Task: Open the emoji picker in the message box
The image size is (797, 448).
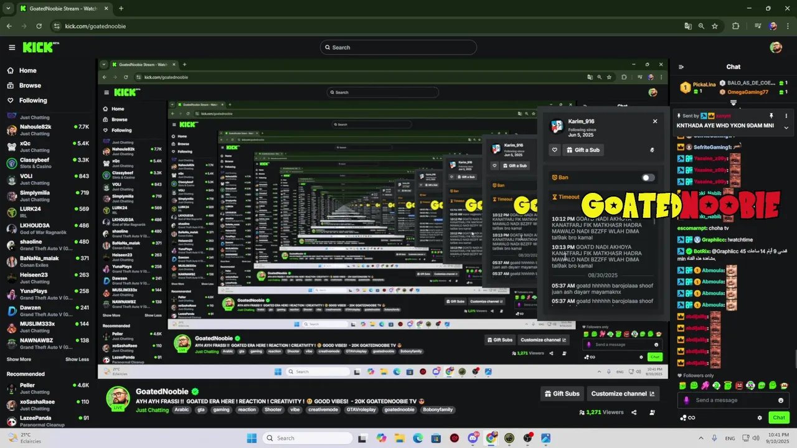Action: [781, 400]
